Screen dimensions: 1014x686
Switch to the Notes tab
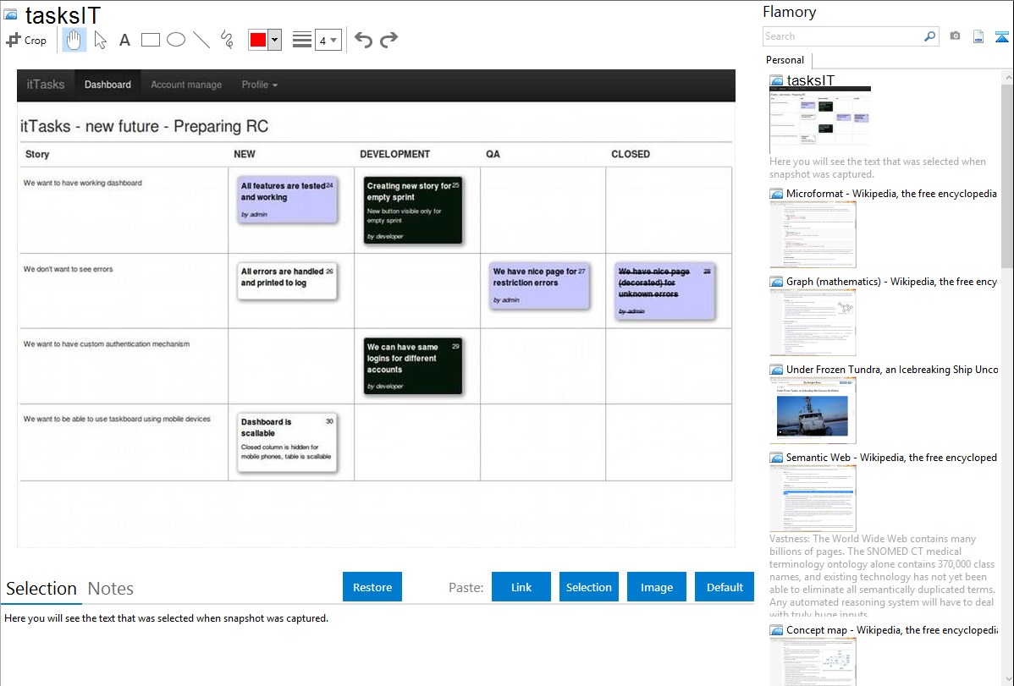pyautogui.click(x=111, y=589)
